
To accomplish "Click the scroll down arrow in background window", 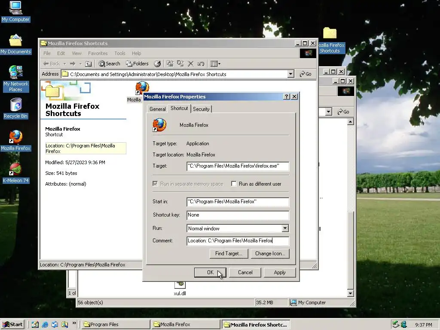I will [x=350, y=293].
